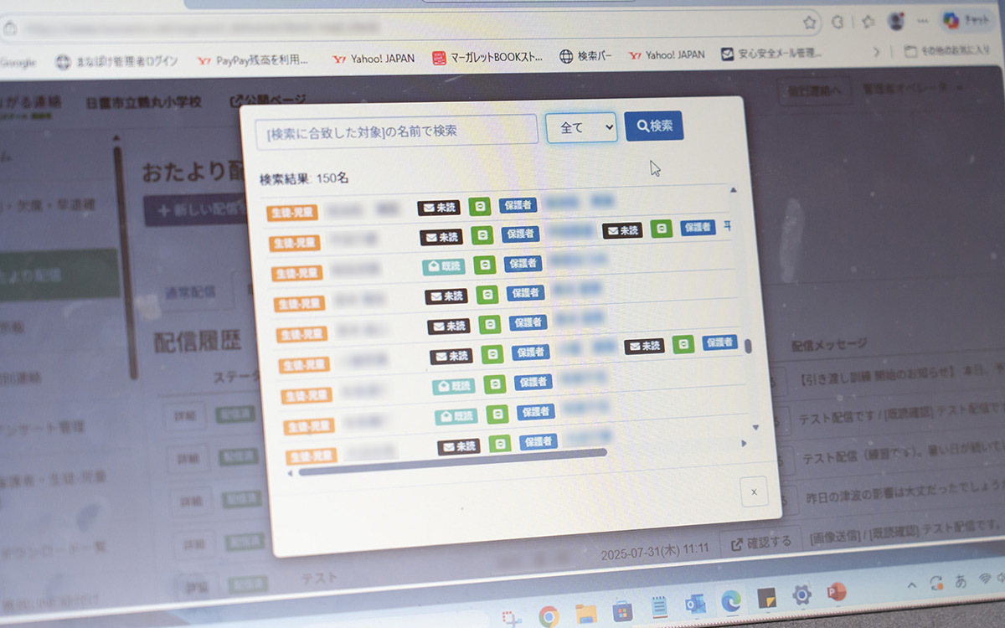This screenshot has height=628, width=1005.
Task: Open File Explorer from the taskbar
Action: click(x=585, y=614)
